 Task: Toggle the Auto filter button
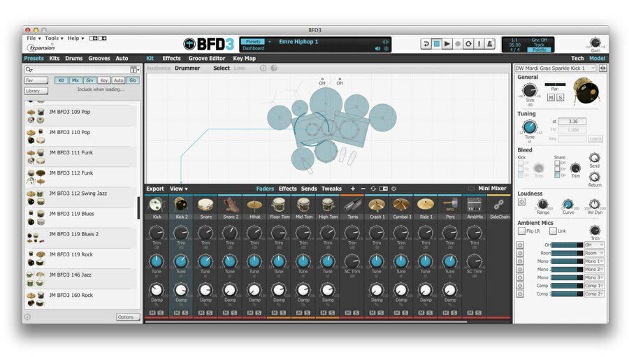pos(118,80)
